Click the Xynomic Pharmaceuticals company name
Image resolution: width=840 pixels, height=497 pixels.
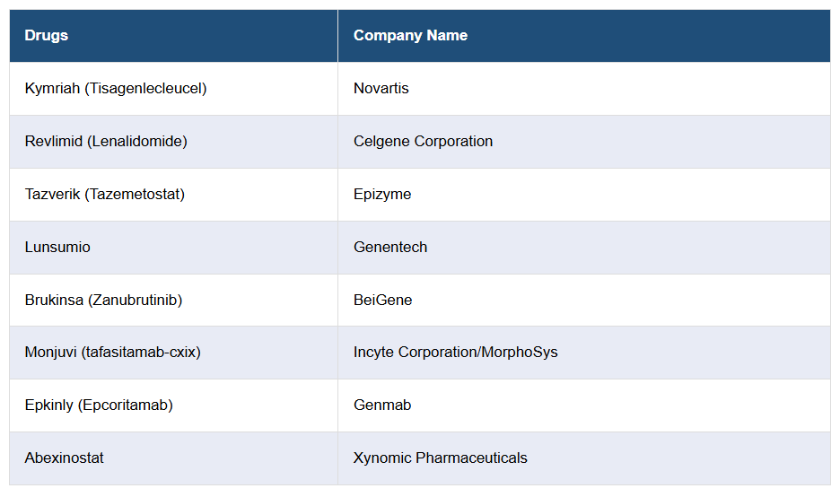440,458
